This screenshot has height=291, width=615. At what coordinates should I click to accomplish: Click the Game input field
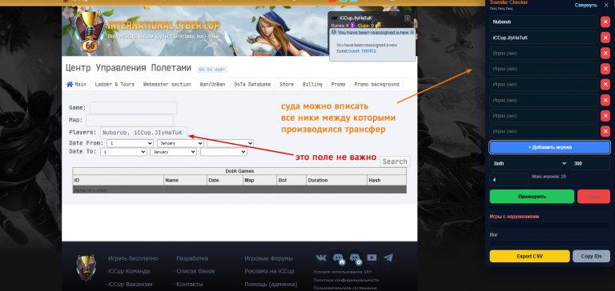click(x=134, y=108)
